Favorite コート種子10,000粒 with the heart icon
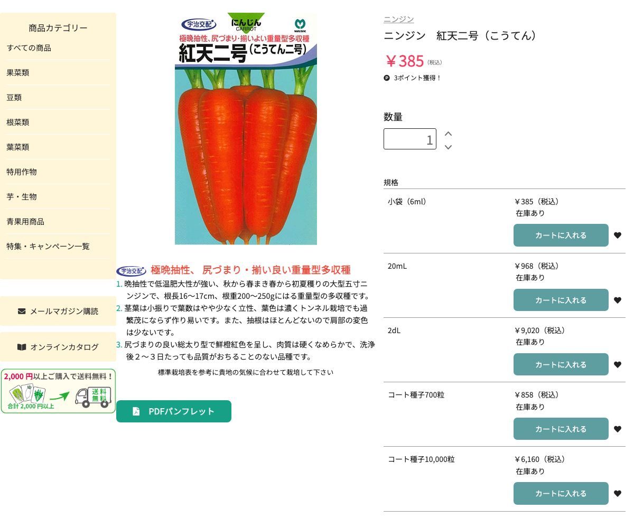This screenshot has width=634, height=528. click(617, 494)
